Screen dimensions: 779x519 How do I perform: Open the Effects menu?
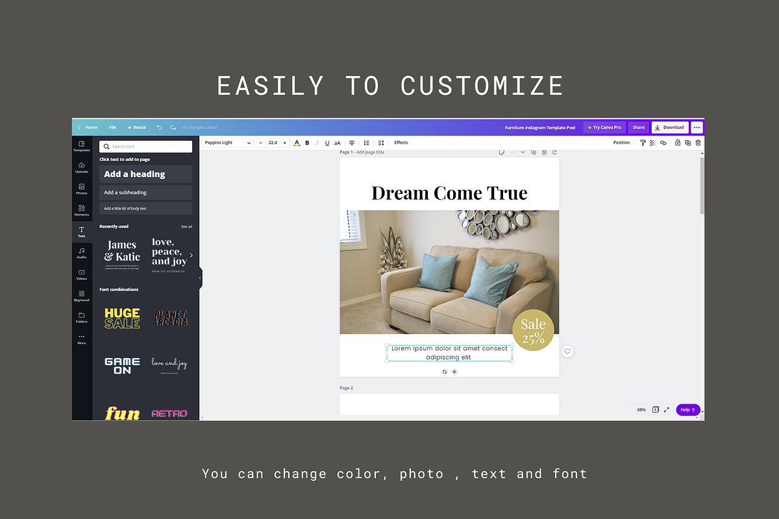[401, 143]
